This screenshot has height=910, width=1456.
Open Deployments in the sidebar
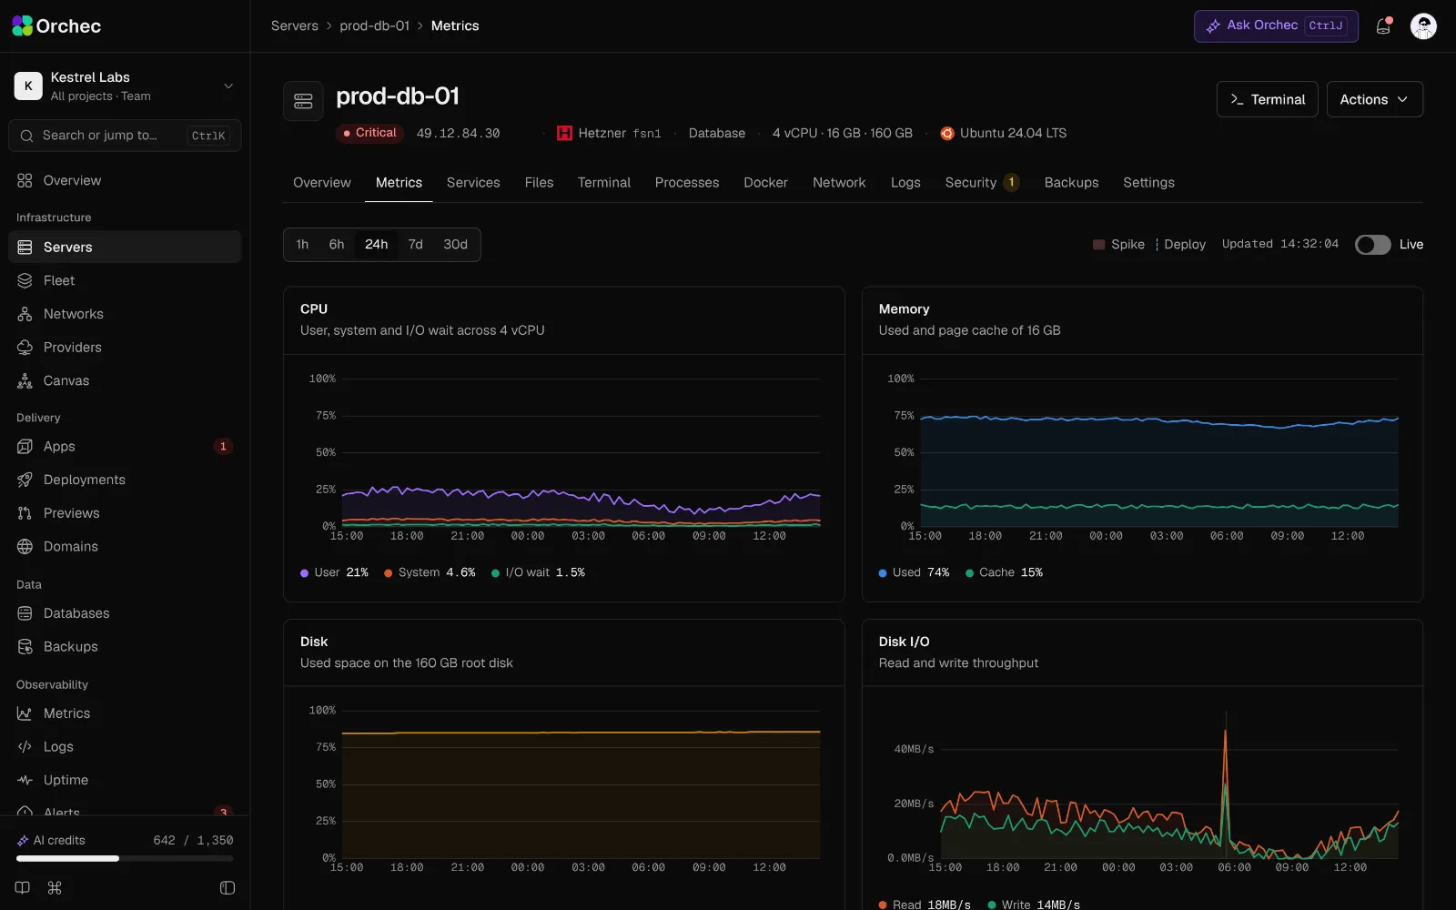click(125, 480)
